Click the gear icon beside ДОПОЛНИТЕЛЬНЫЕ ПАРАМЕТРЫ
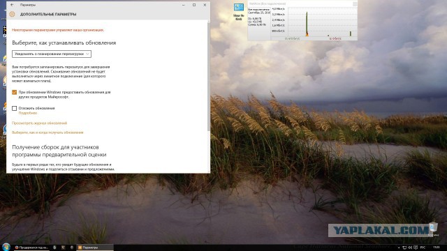The height and width of the screenshot is (251, 447). click(x=12, y=14)
